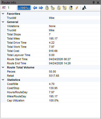Click the Statistics section header text
101x119 pixels.
click(x=13, y=80)
